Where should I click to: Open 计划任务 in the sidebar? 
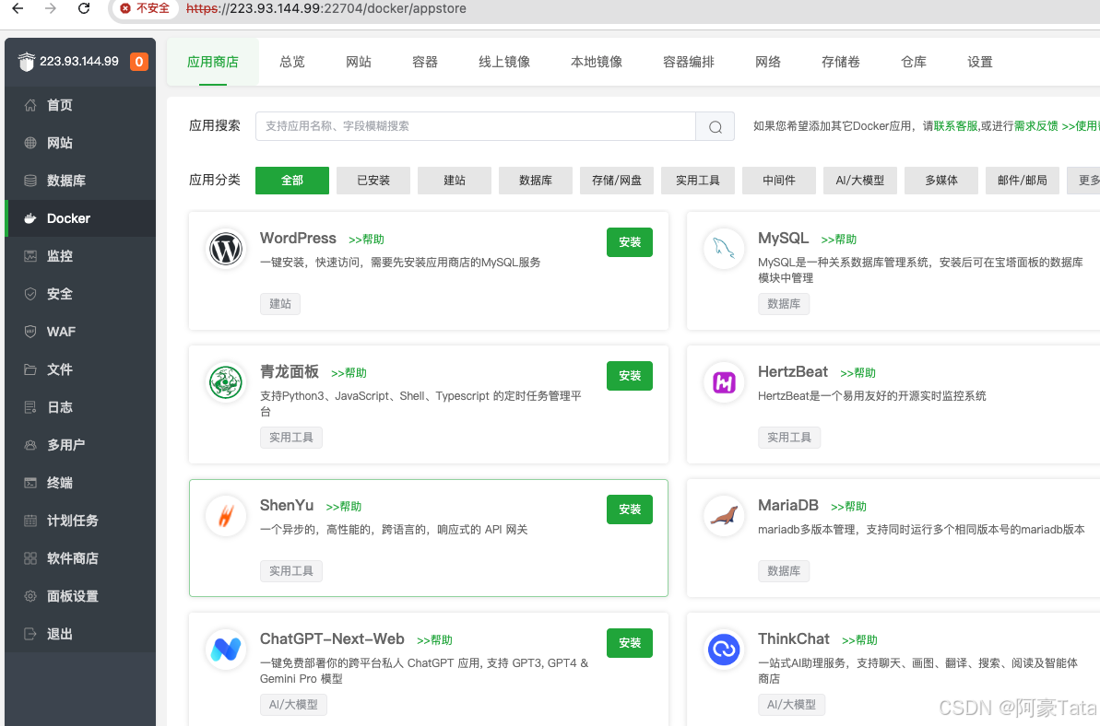coord(80,521)
